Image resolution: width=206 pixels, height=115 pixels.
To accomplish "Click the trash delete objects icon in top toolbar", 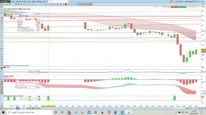I will click(x=19, y=4).
